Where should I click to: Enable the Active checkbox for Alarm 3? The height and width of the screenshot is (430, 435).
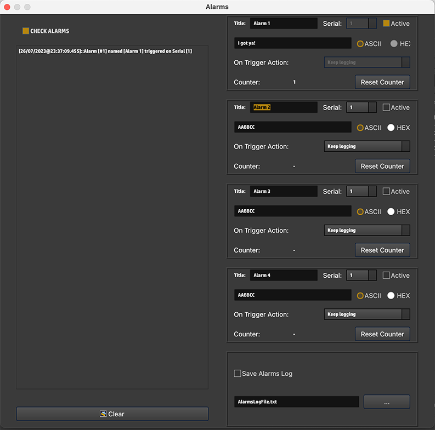[x=386, y=191]
